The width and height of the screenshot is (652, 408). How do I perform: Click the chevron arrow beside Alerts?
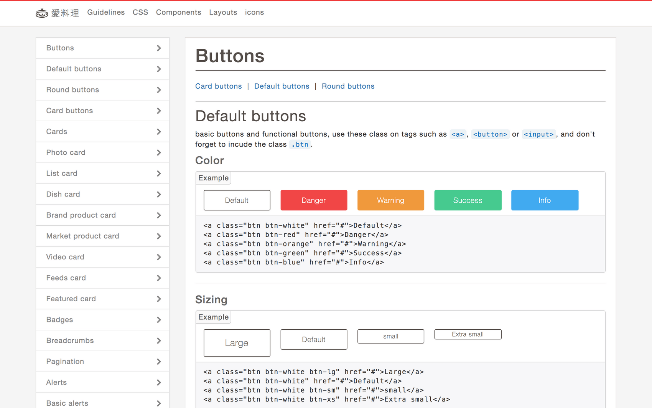pos(159,383)
